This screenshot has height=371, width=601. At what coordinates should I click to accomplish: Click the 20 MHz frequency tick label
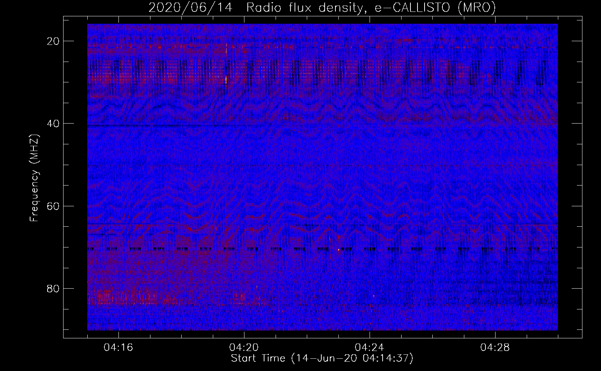click(53, 41)
